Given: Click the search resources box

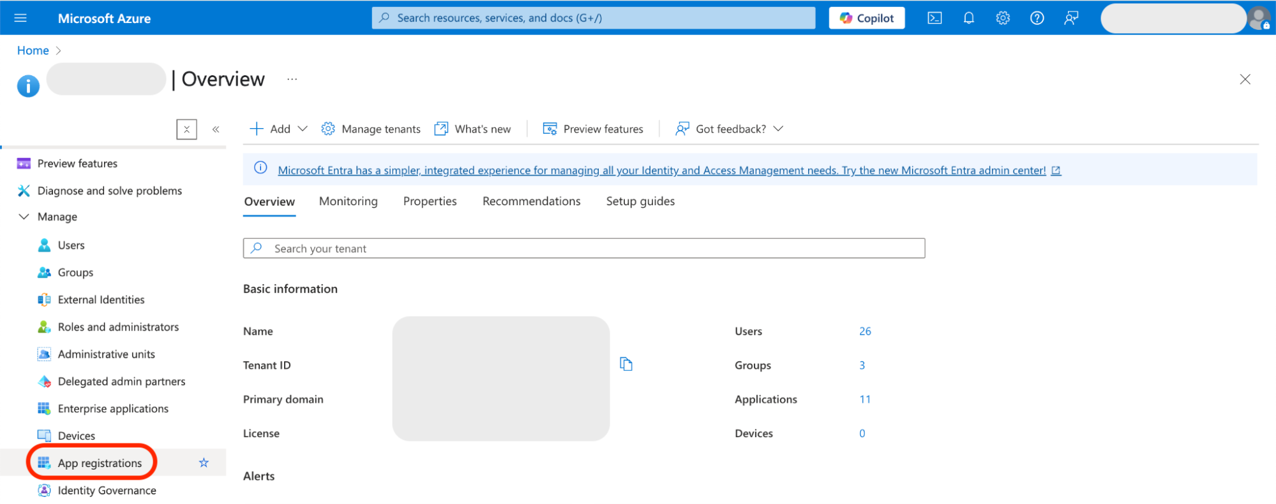Looking at the screenshot, I should tap(594, 18).
